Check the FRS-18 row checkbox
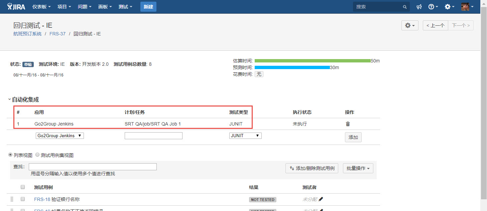The height and width of the screenshot is (211, 487). tap(23, 199)
